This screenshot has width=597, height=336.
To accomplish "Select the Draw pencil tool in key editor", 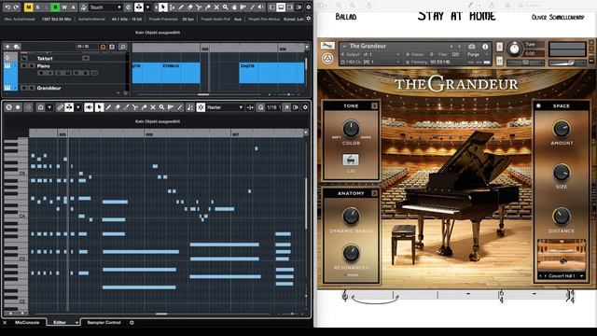I will [108, 107].
